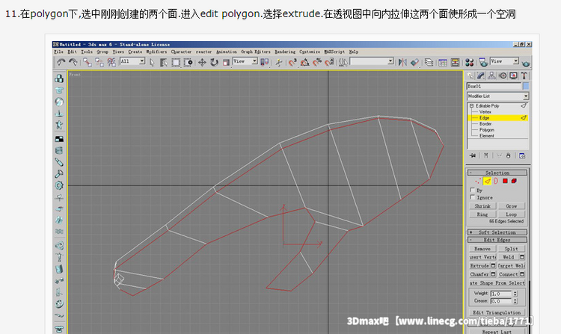561x334 pixels.
Task: Open the File menu
Action: (x=58, y=52)
